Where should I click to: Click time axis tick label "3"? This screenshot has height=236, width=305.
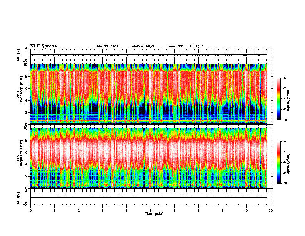click(x=102, y=211)
